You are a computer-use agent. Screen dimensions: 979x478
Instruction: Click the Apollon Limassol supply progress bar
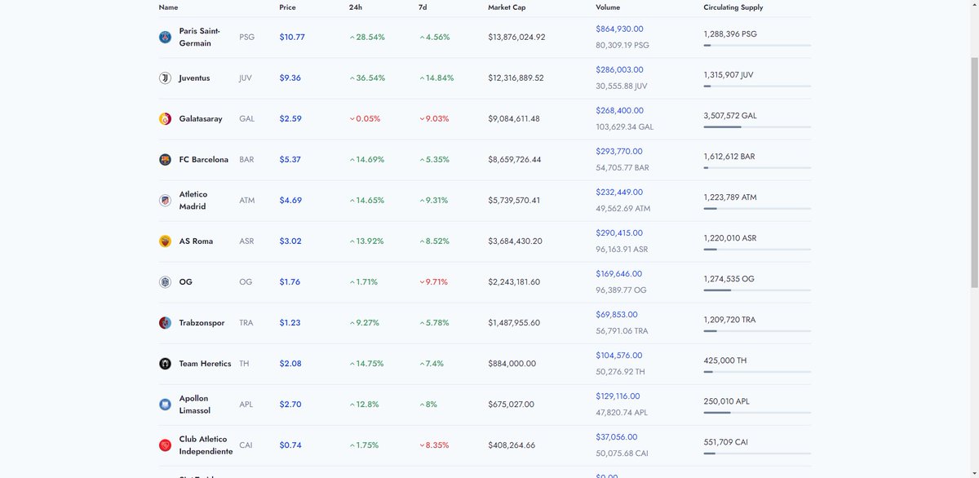tap(757, 413)
